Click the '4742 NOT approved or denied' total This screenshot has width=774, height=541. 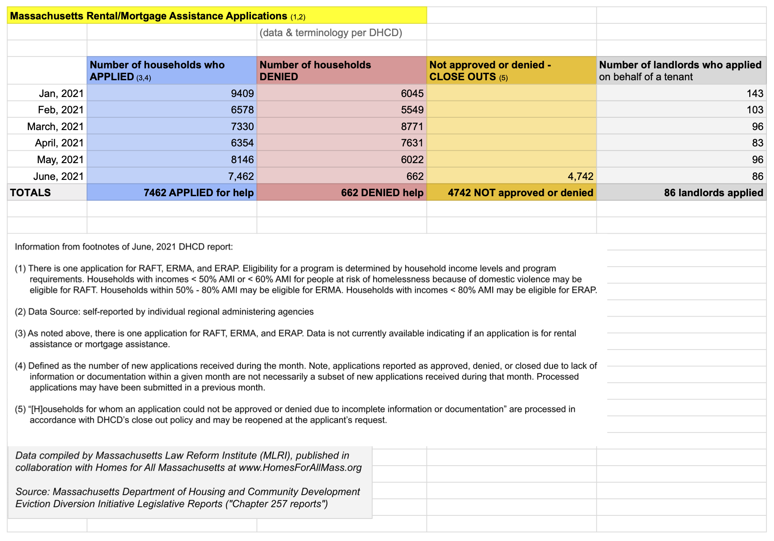tap(520, 193)
